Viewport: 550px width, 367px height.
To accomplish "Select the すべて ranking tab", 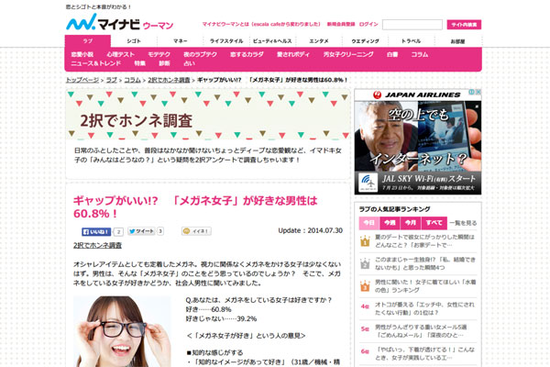I will pos(434,223).
